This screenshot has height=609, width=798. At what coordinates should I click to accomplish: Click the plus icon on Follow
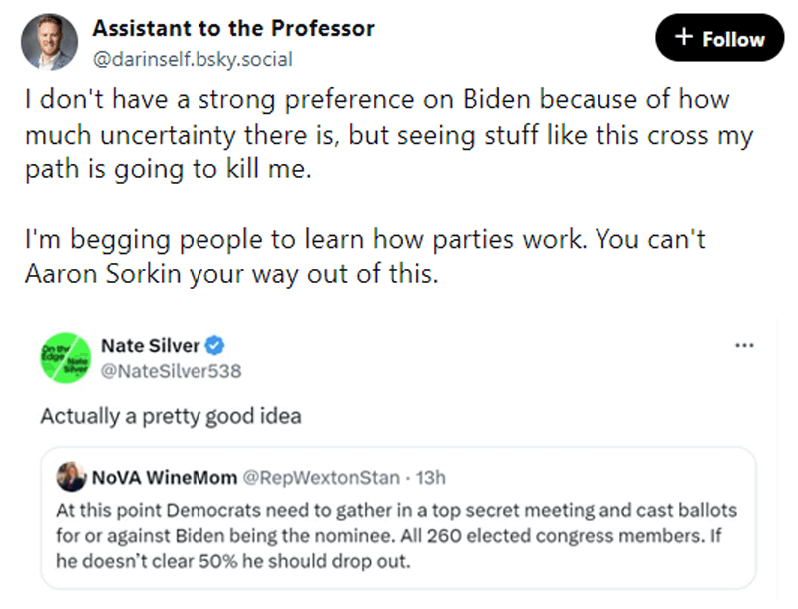click(x=684, y=38)
